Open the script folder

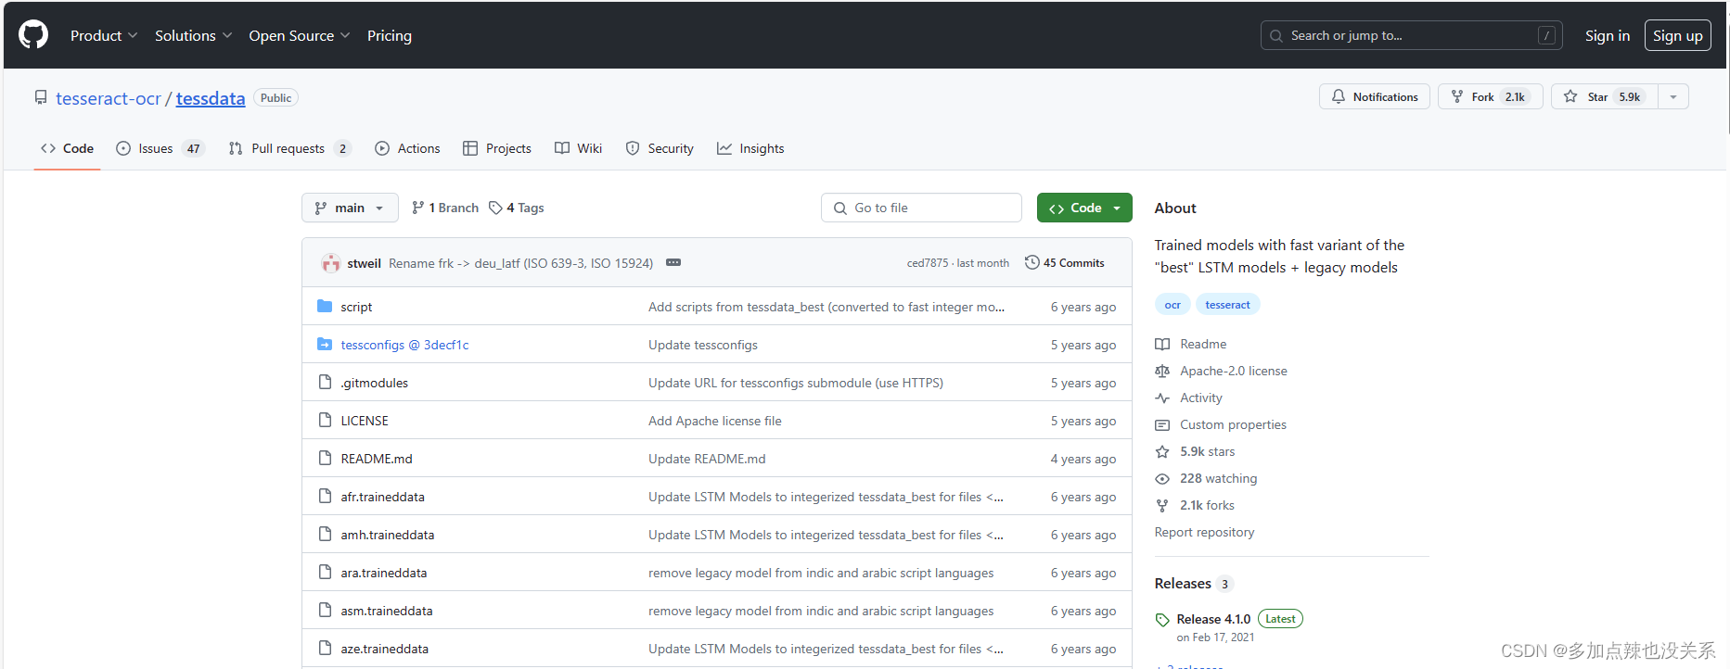356,307
